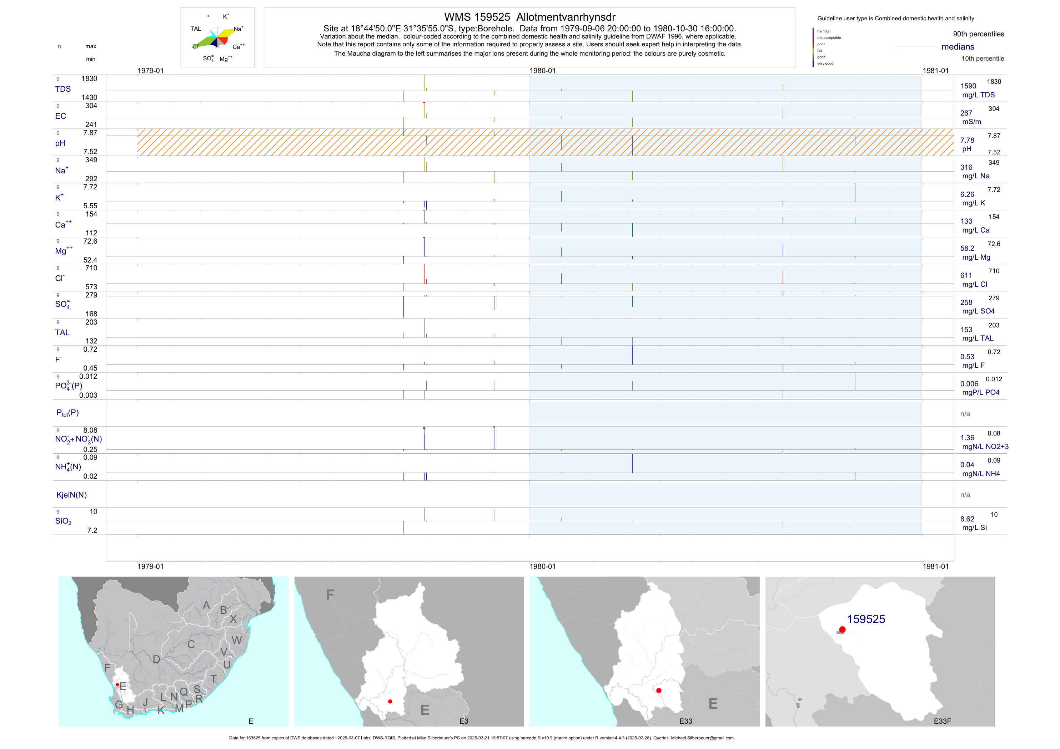Click the SiO2 row label

(63, 521)
